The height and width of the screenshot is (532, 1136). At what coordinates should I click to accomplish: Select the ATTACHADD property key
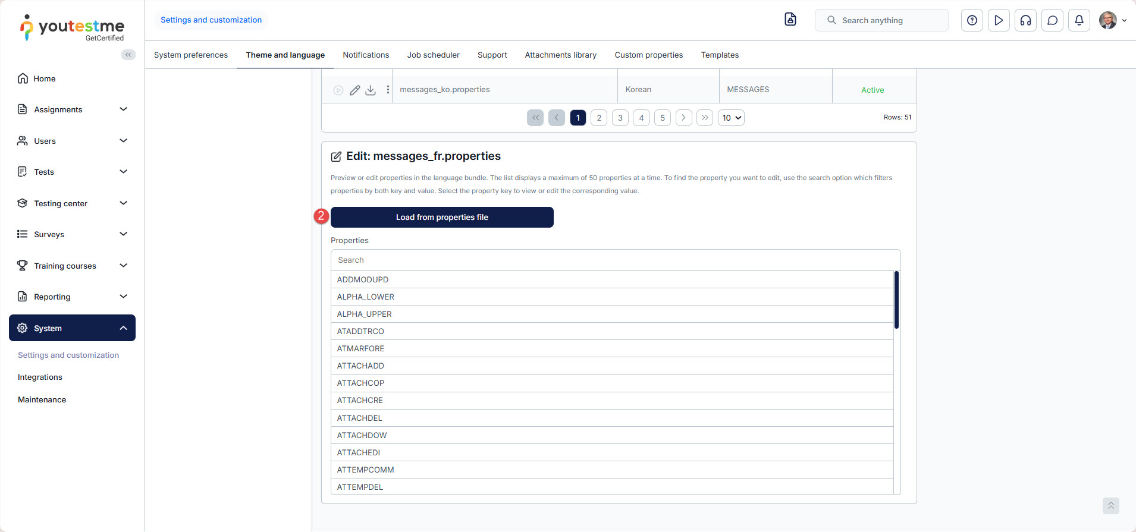tap(360, 366)
